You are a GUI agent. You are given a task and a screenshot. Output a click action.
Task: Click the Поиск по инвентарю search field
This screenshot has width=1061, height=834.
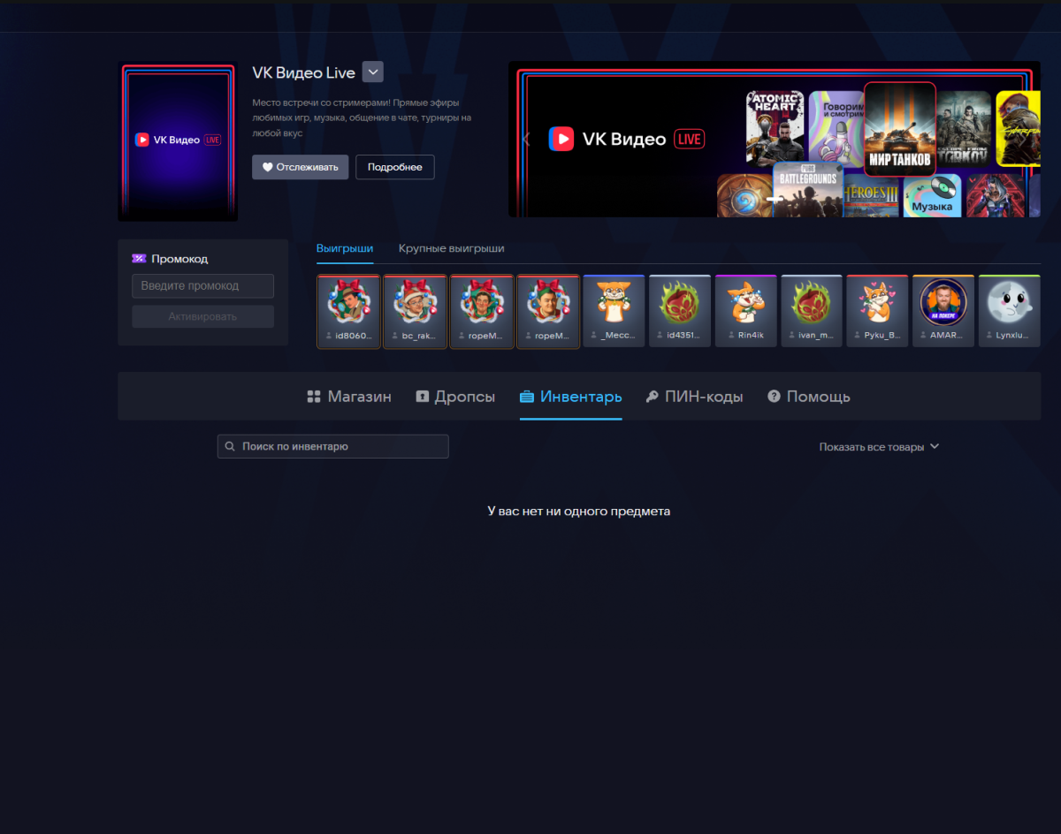tap(333, 446)
